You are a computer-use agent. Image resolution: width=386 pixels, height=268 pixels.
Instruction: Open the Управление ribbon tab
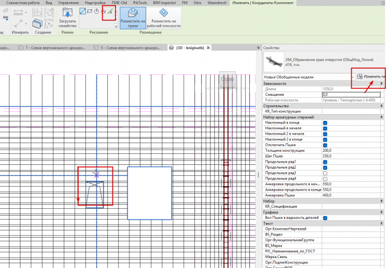click(x=69, y=3)
